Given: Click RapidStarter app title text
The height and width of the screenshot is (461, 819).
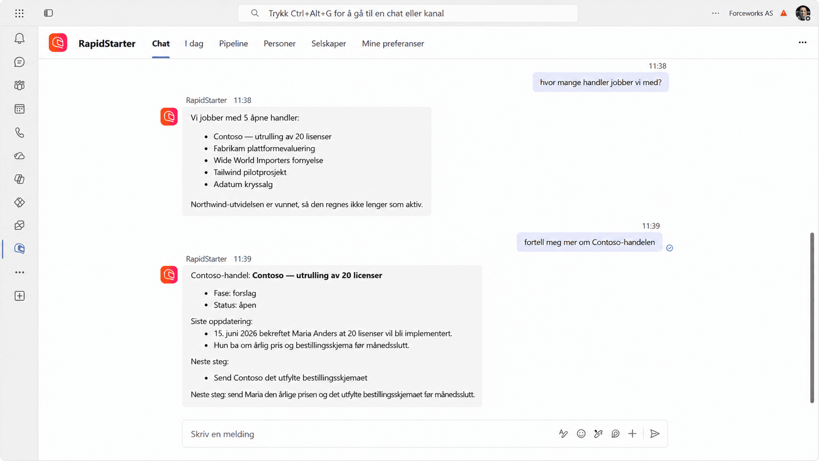Looking at the screenshot, I should pos(107,44).
